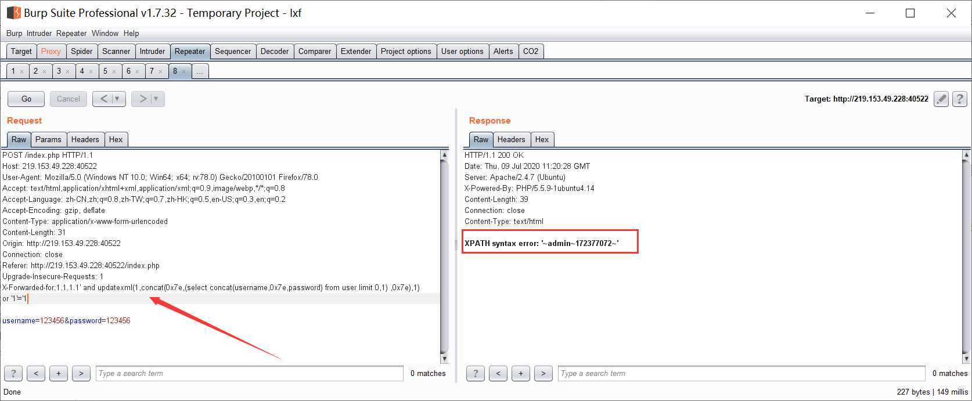The image size is (972, 401).
Task: Click the Content-Length: 39 response header
Action: click(496, 200)
